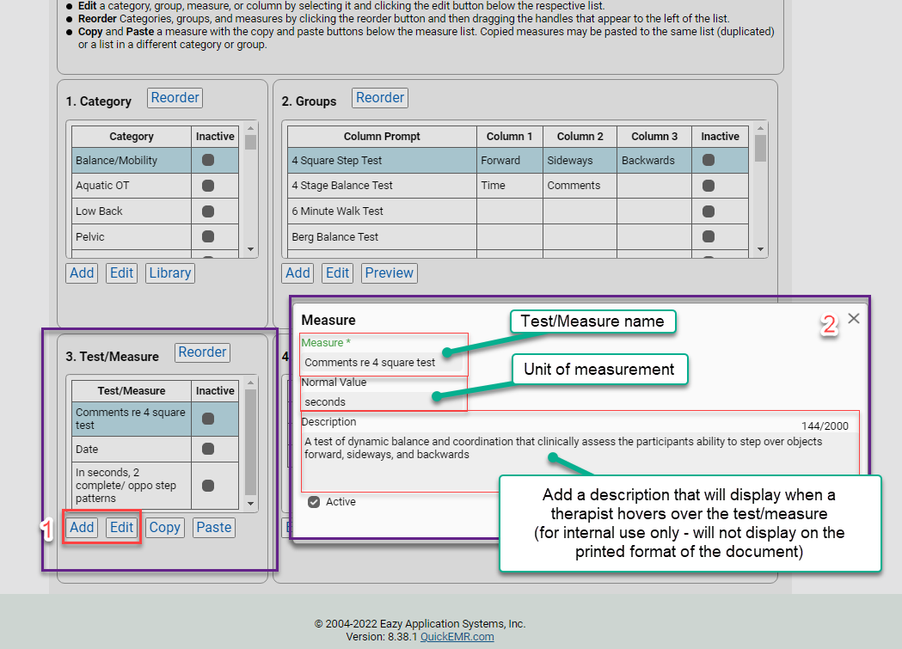Toggle Inactive for 4 Stage Balance Test

click(709, 186)
